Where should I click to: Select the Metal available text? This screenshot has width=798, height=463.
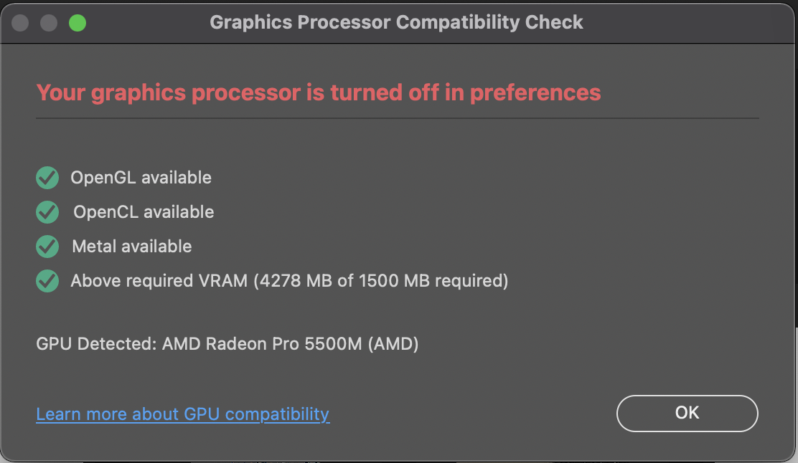tap(132, 246)
